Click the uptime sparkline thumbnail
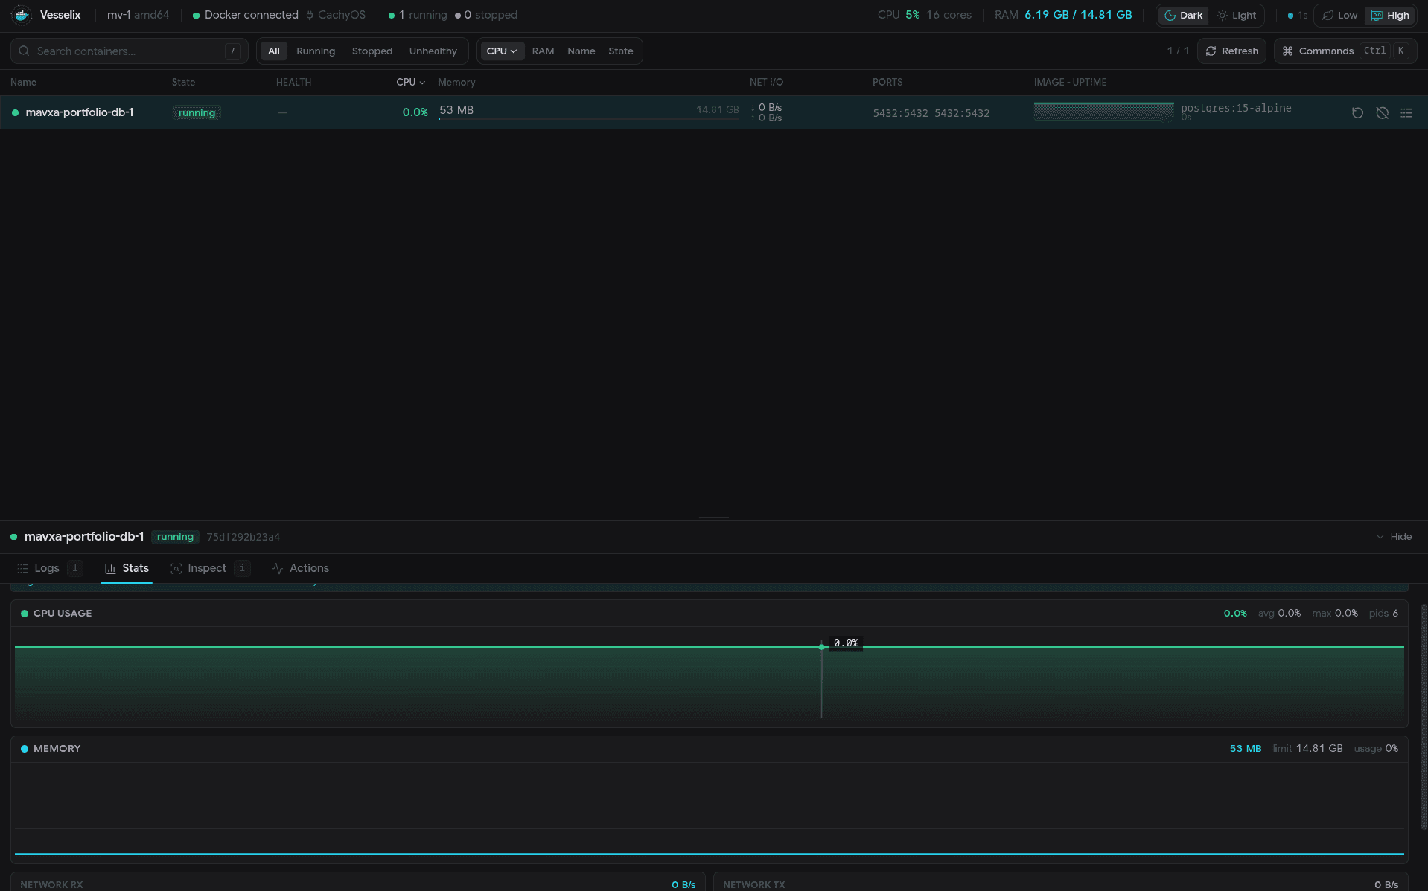 [1103, 112]
